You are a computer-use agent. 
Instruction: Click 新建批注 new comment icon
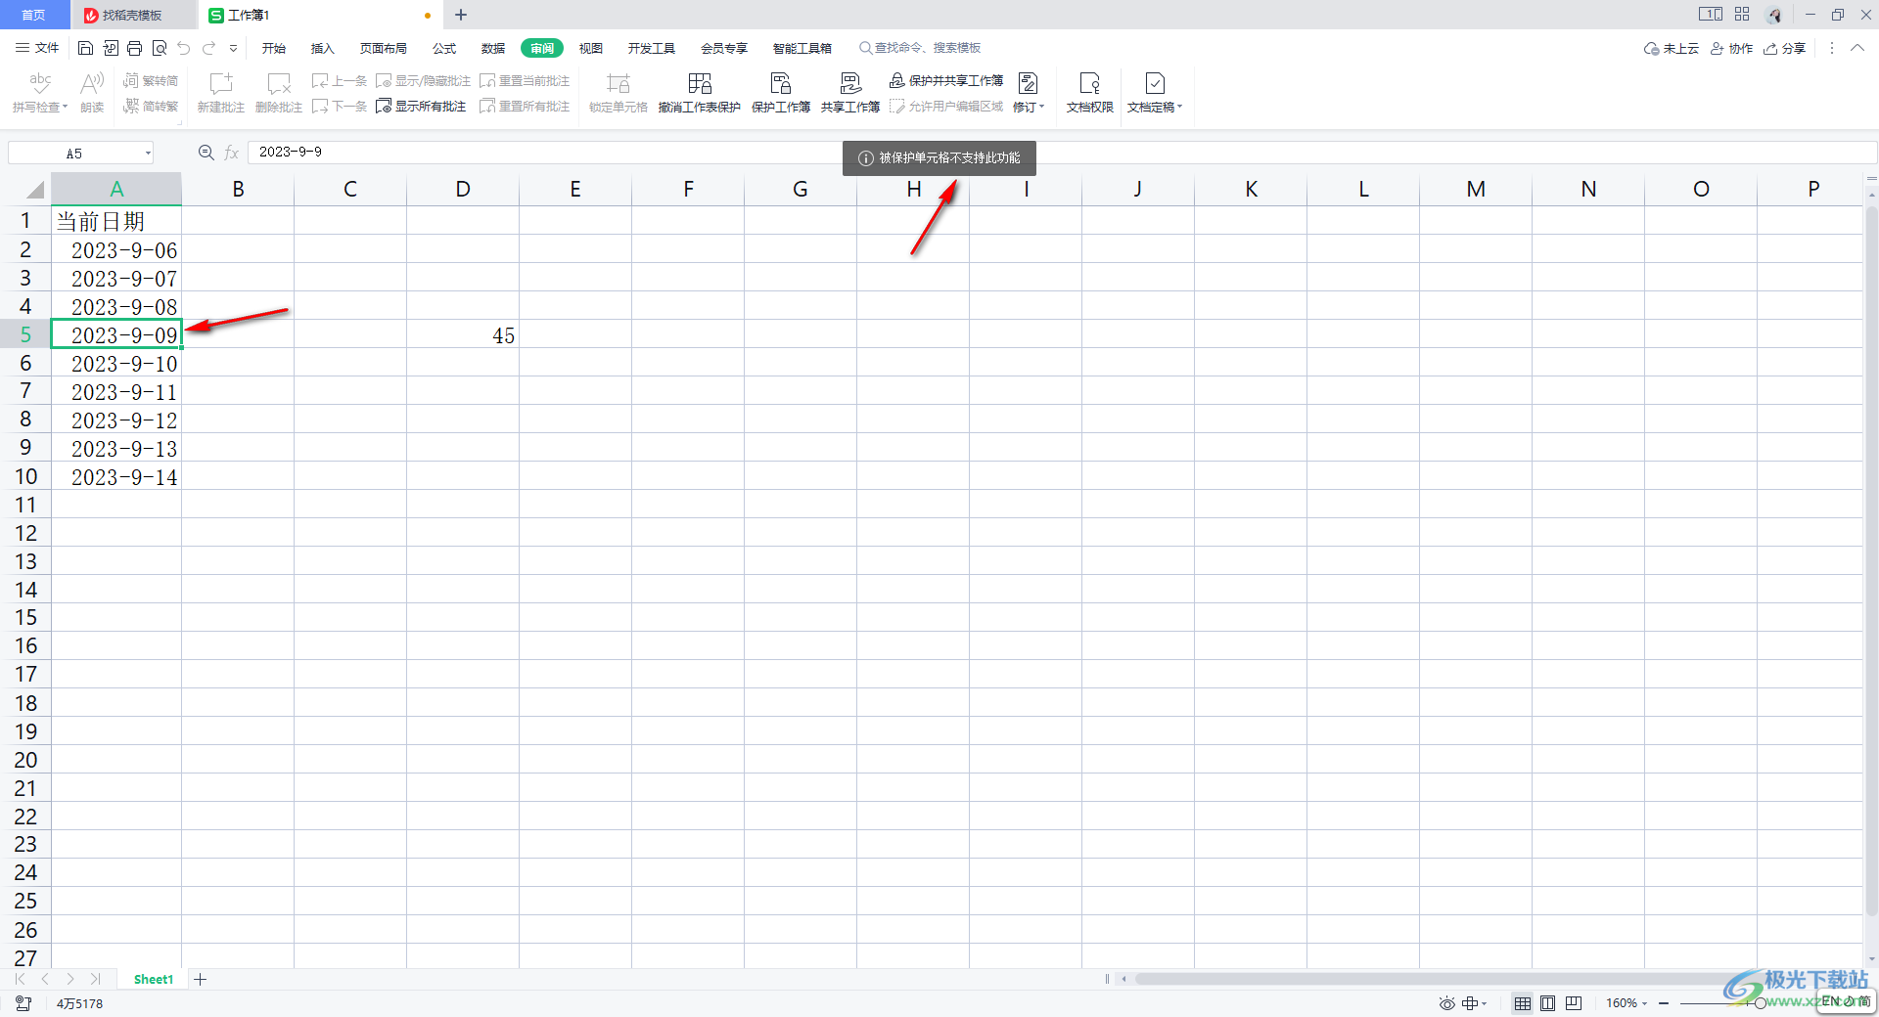(221, 93)
